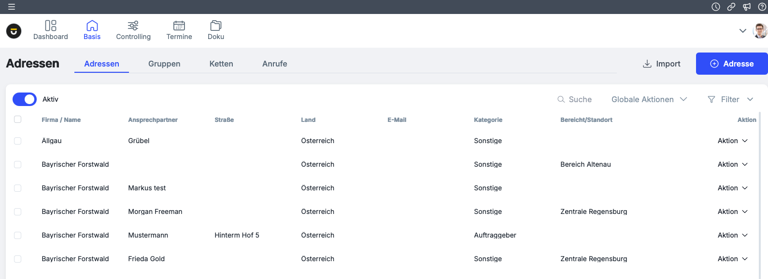Click the blue Adresse button

(x=731, y=64)
